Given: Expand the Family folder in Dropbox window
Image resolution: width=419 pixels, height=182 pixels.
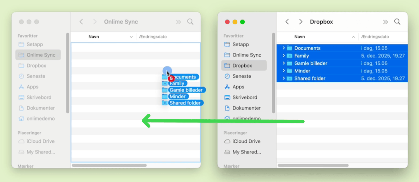Looking at the screenshot, I should (284, 56).
